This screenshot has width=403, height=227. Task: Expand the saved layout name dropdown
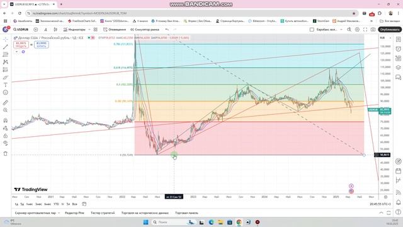point(341,30)
